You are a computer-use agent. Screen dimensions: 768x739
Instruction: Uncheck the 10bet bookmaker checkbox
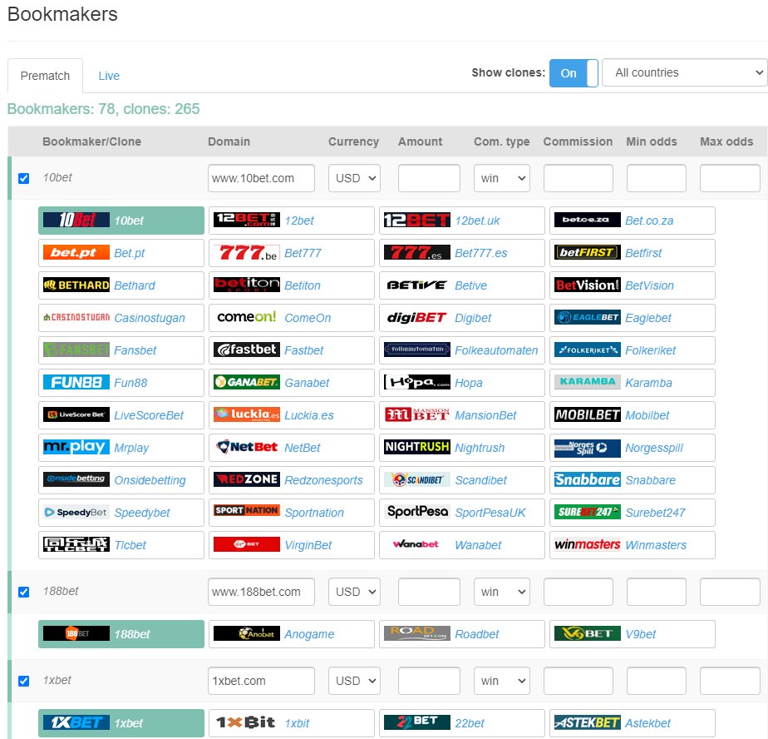(x=23, y=178)
